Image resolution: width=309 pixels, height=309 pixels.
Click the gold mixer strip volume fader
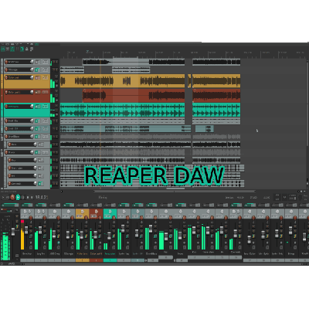coord(82,235)
